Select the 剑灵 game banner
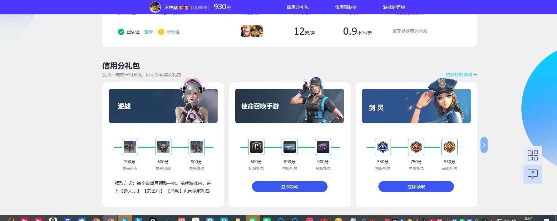This screenshot has width=557, height=221. (416, 106)
